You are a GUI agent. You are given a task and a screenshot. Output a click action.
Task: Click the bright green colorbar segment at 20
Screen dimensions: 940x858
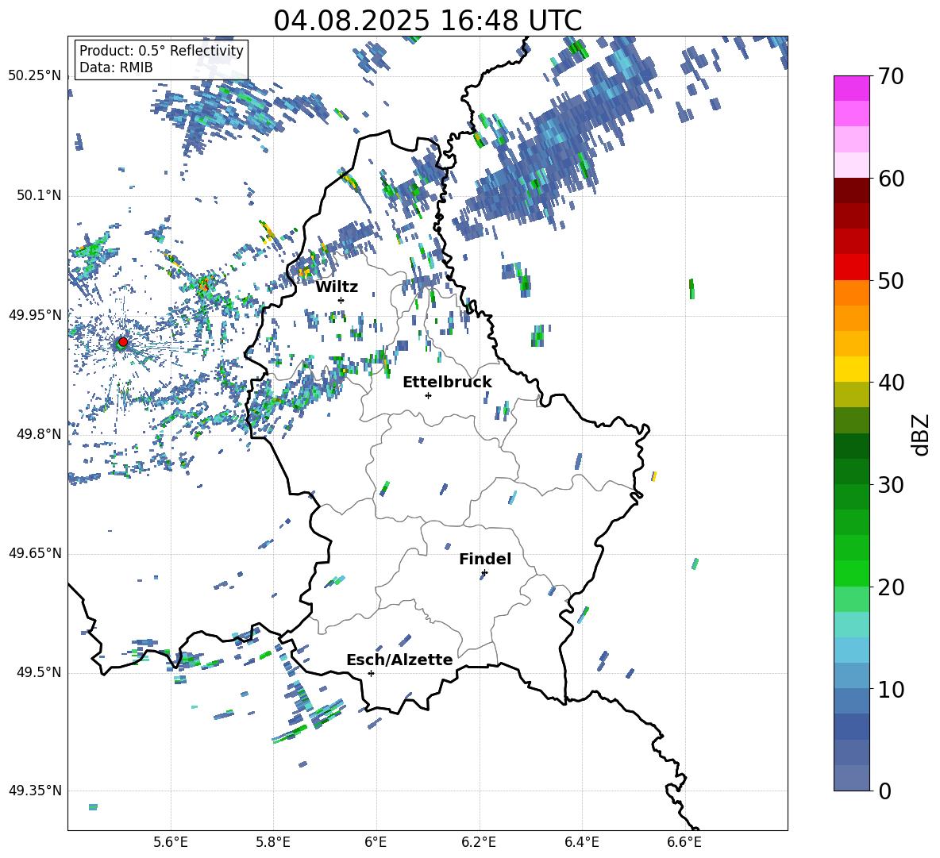coord(851,573)
